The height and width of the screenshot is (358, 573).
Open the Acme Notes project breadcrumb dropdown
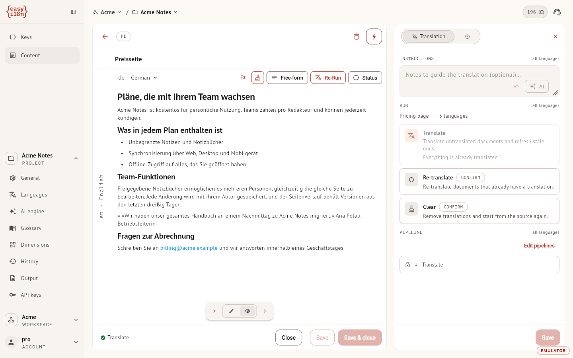point(155,12)
